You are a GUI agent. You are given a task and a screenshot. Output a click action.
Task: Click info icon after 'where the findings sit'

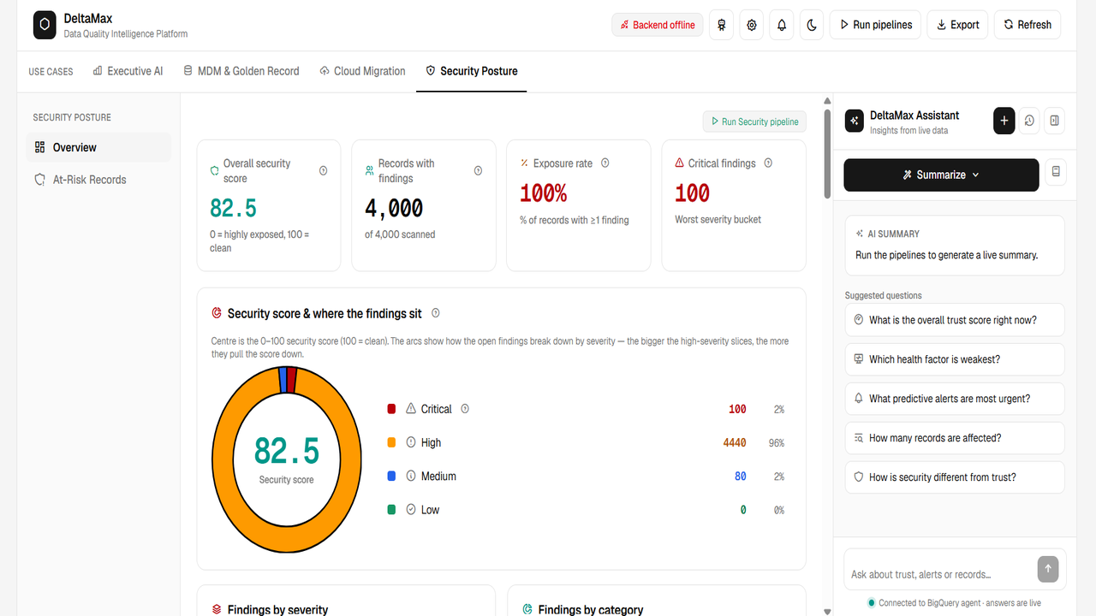click(436, 313)
